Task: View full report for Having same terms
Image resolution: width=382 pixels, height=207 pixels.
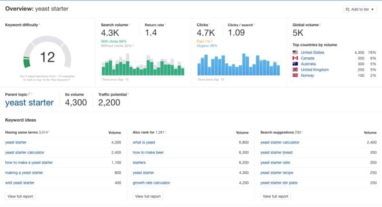Action: (20, 197)
